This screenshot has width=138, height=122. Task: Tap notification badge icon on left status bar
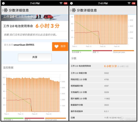tap(3, 3)
